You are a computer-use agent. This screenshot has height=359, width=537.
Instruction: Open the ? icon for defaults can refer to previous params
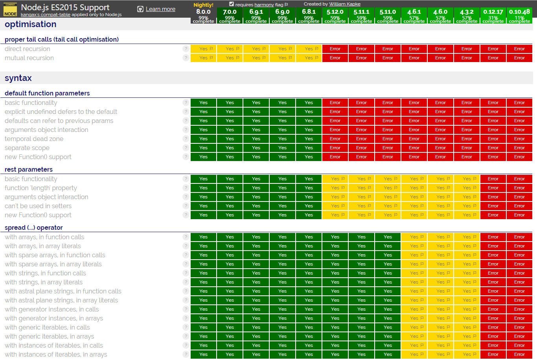point(186,121)
